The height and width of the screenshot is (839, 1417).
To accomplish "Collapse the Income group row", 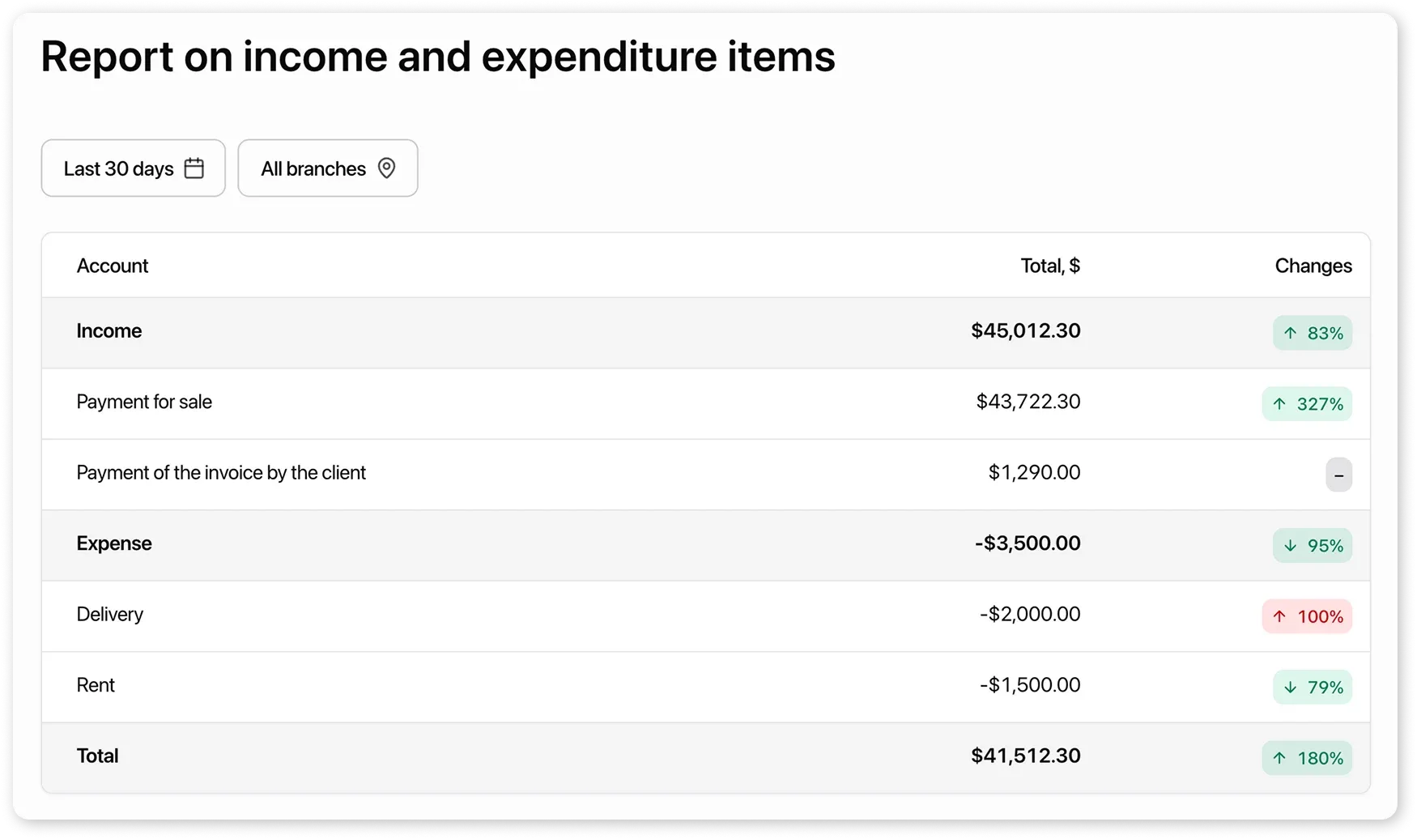I will pos(109,331).
